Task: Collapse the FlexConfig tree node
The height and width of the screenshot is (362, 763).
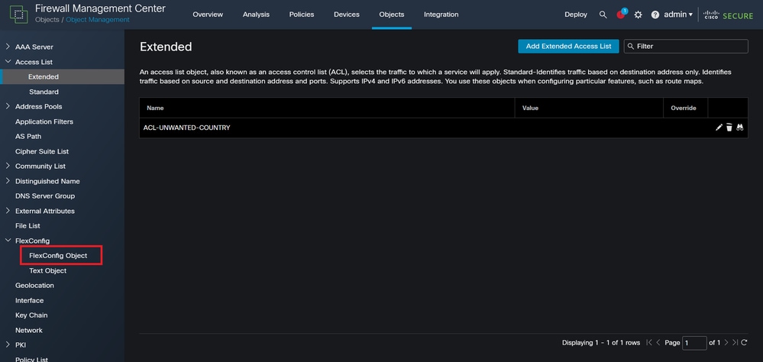Action: [x=8, y=241]
